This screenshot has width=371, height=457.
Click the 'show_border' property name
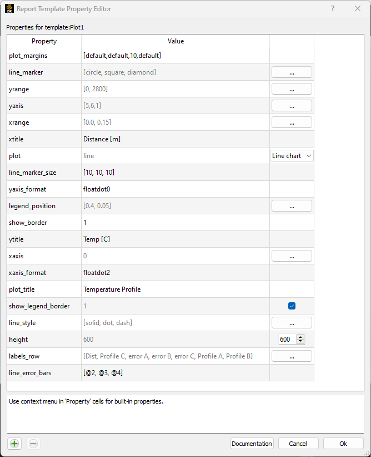28,223
